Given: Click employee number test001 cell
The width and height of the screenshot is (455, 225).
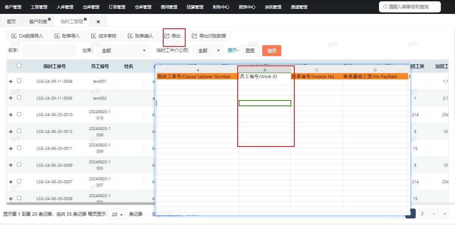Looking at the screenshot, I should [x=100, y=81].
